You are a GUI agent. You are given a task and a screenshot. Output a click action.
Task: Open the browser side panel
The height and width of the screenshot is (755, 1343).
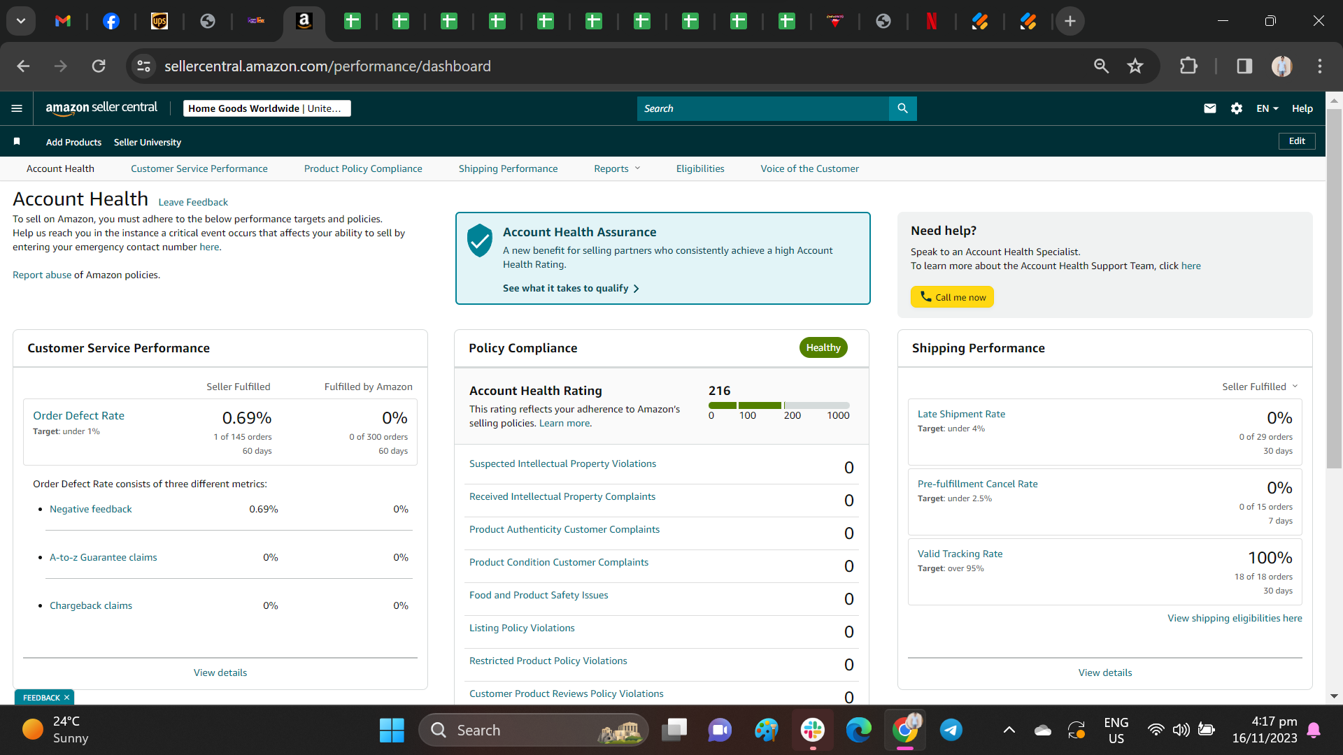click(1244, 66)
